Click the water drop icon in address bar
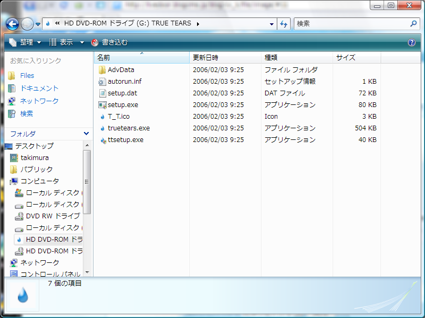This screenshot has width=425, height=318. [x=48, y=24]
